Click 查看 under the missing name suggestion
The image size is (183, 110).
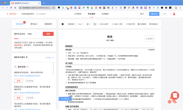coord(19,81)
